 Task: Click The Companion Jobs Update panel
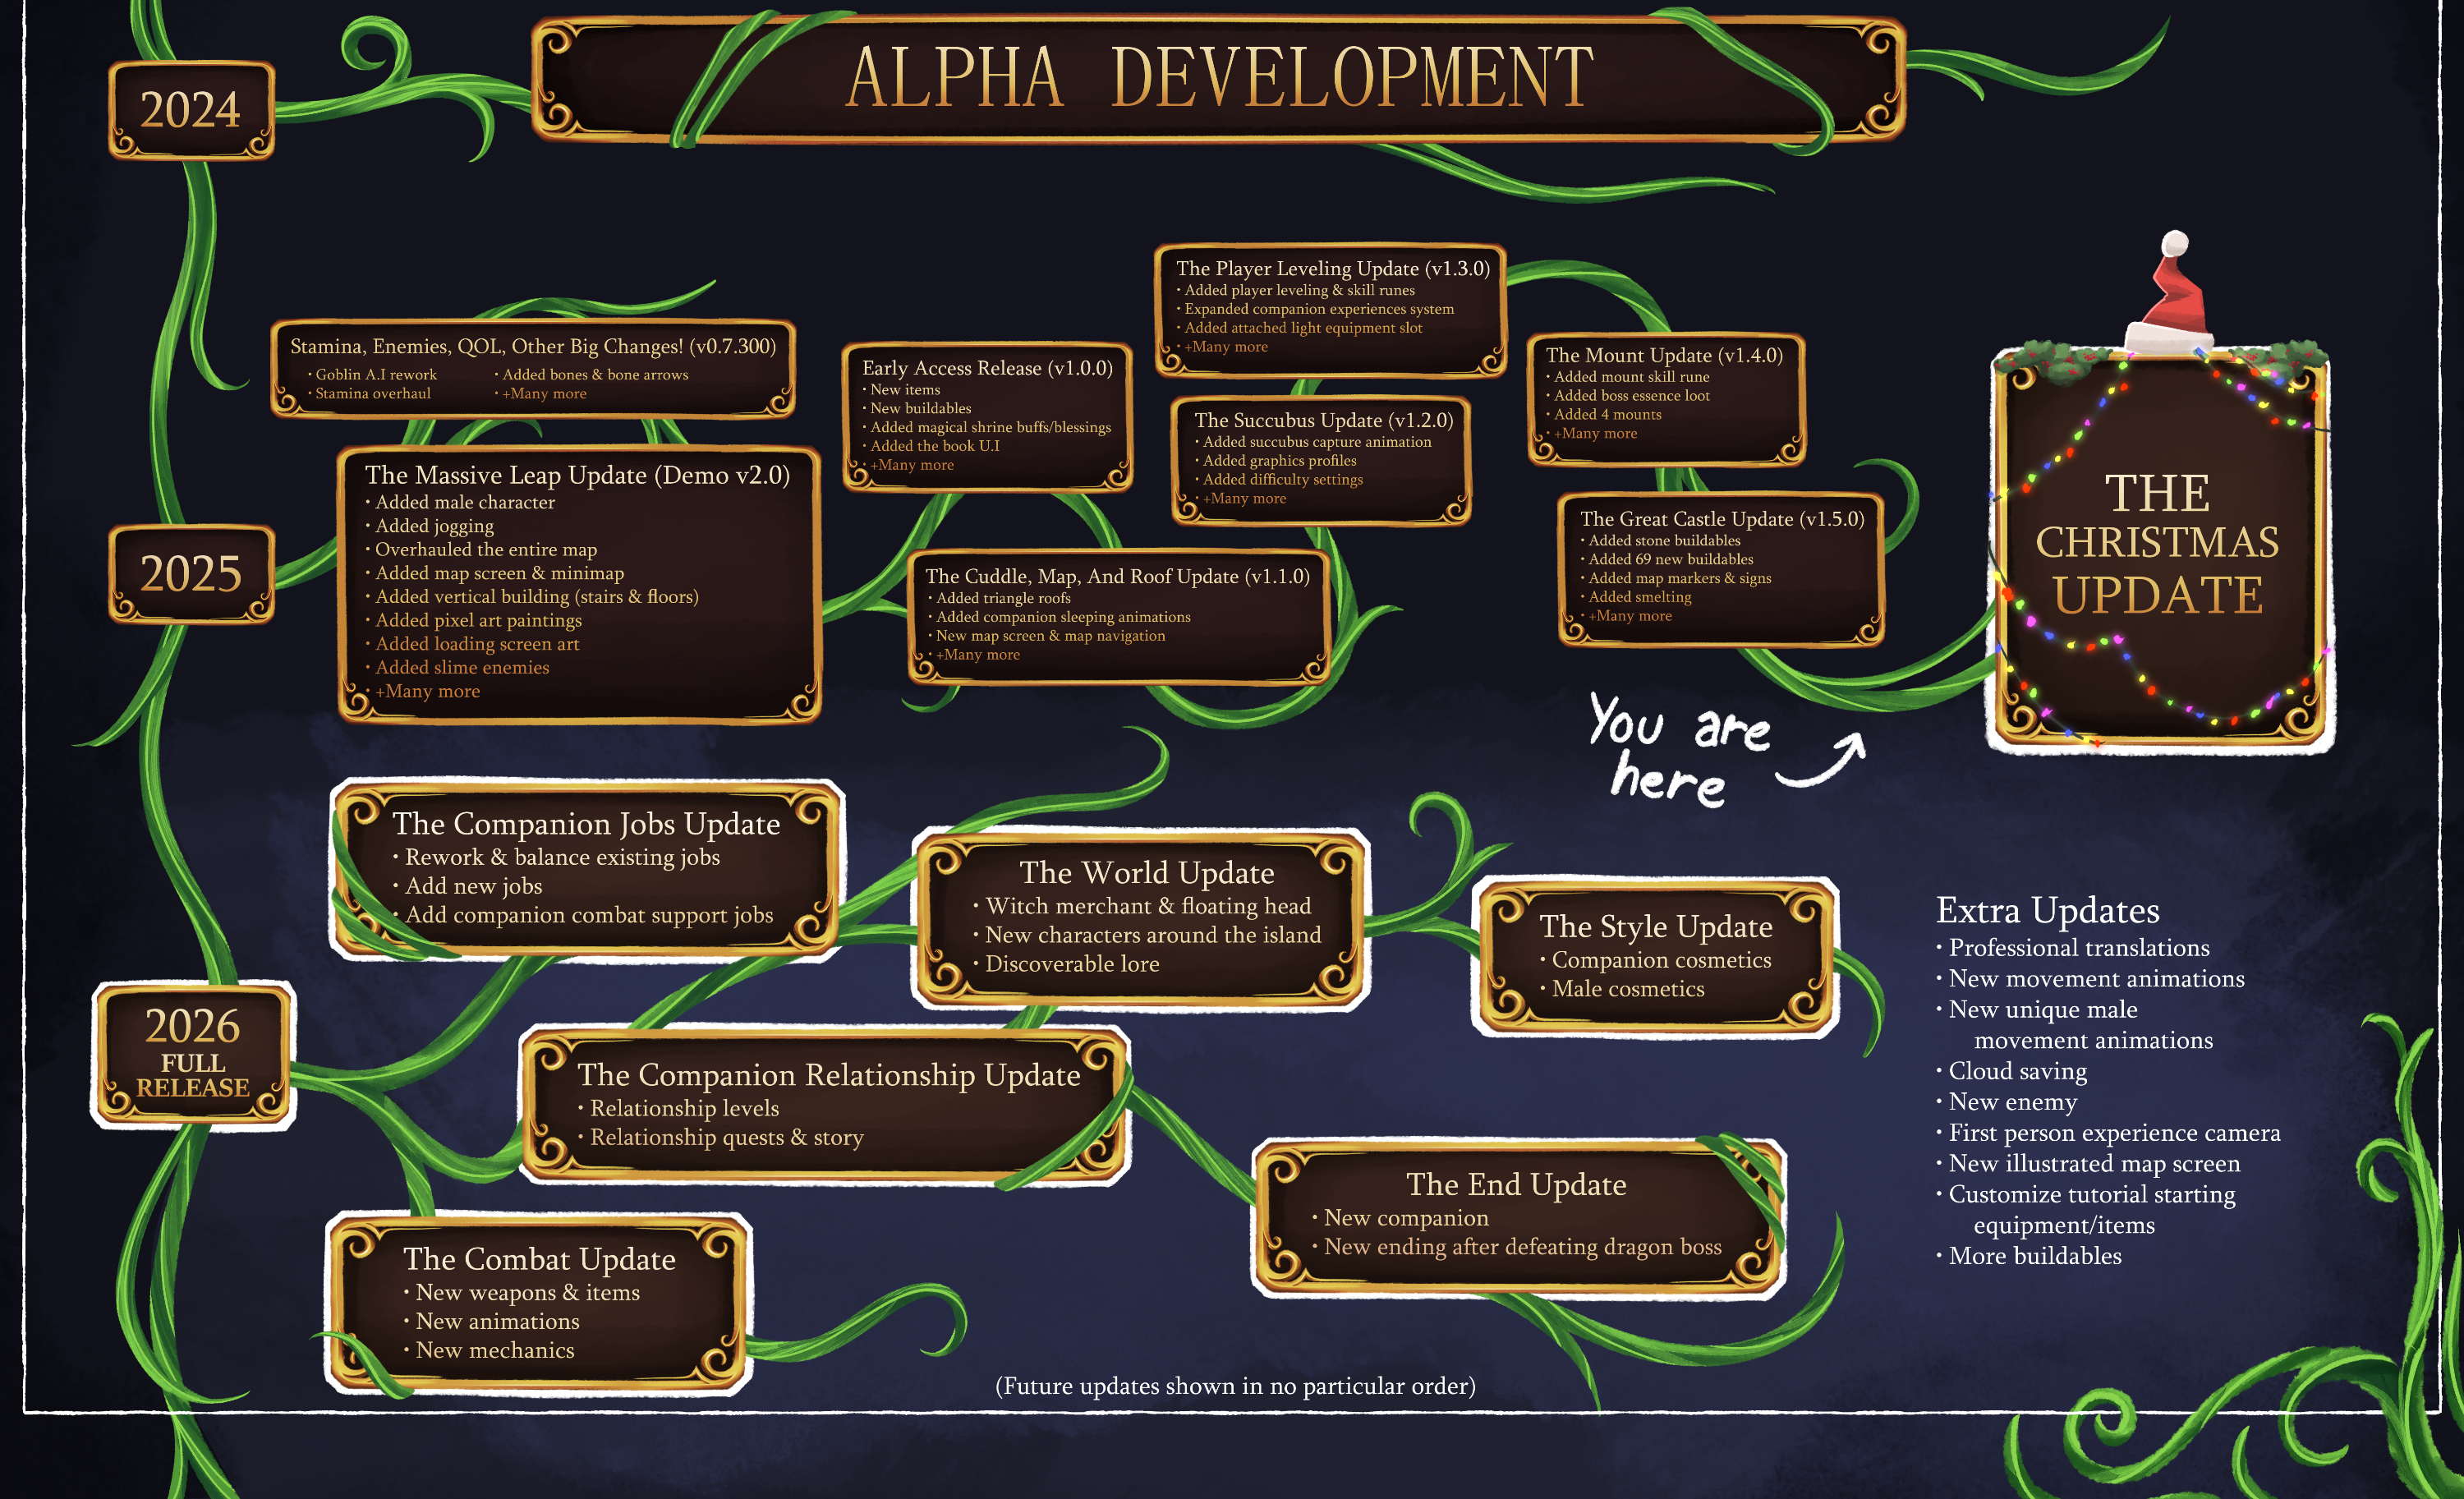587,868
